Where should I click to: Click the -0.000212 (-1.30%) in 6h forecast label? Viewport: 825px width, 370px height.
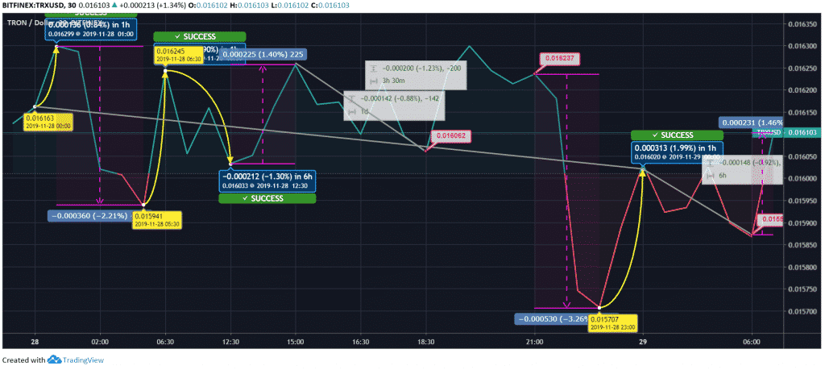point(267,181)
